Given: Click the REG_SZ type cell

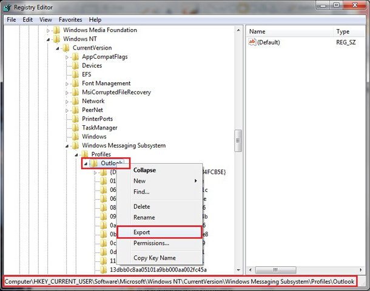Looking at the screenshot, I should click(346, 42).
